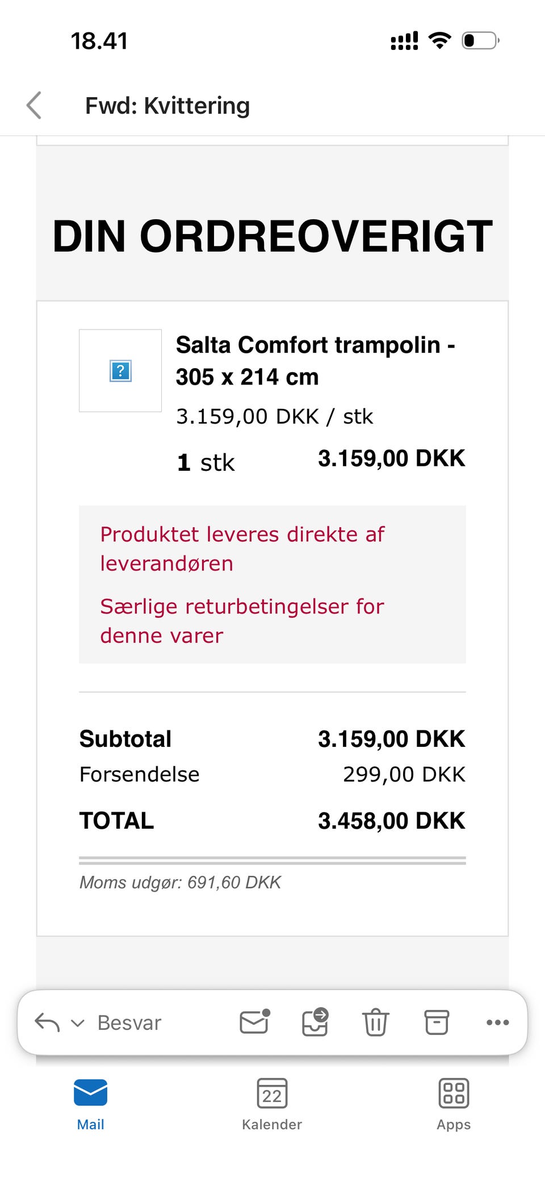Tap the battery icon in status bar
545x1182 pixels.
(x=480, y=41)
